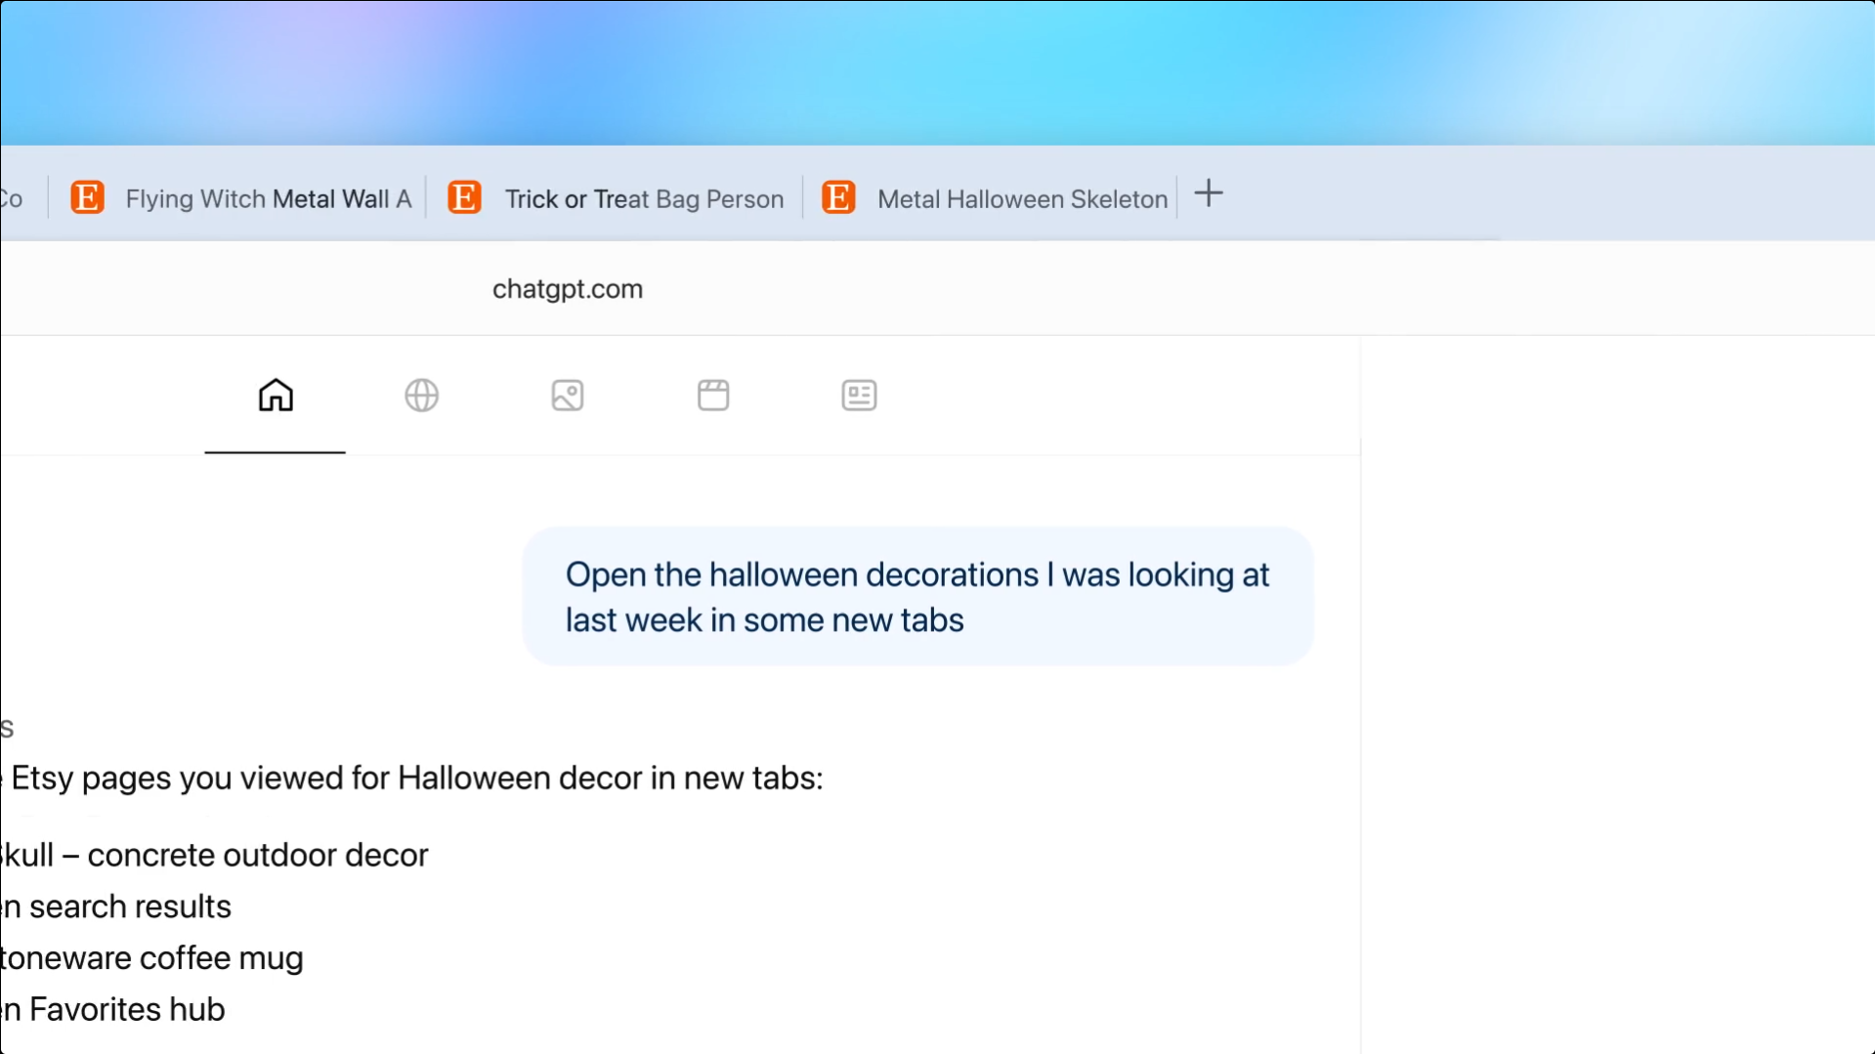Select the partially visible leftmost tab
The width and height of the screenshot is (1875, 1054).
pos(14,199)
